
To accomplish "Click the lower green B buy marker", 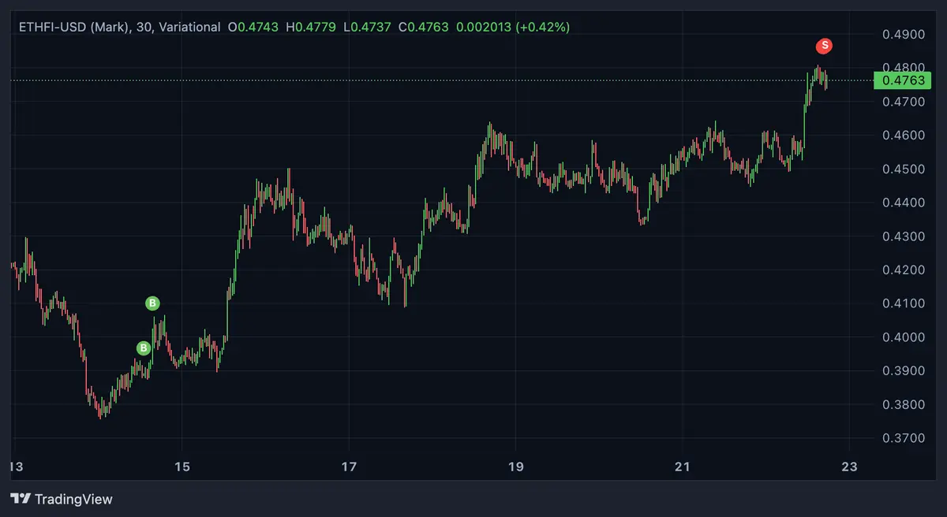I will pyautogui.click(x=143, y=348).
